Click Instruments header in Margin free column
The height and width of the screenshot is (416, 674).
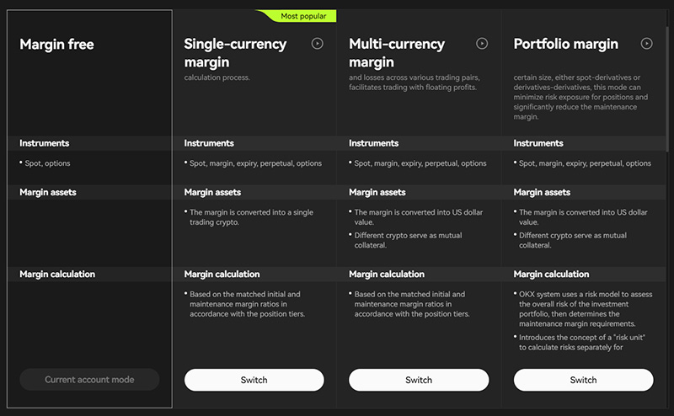44,143
